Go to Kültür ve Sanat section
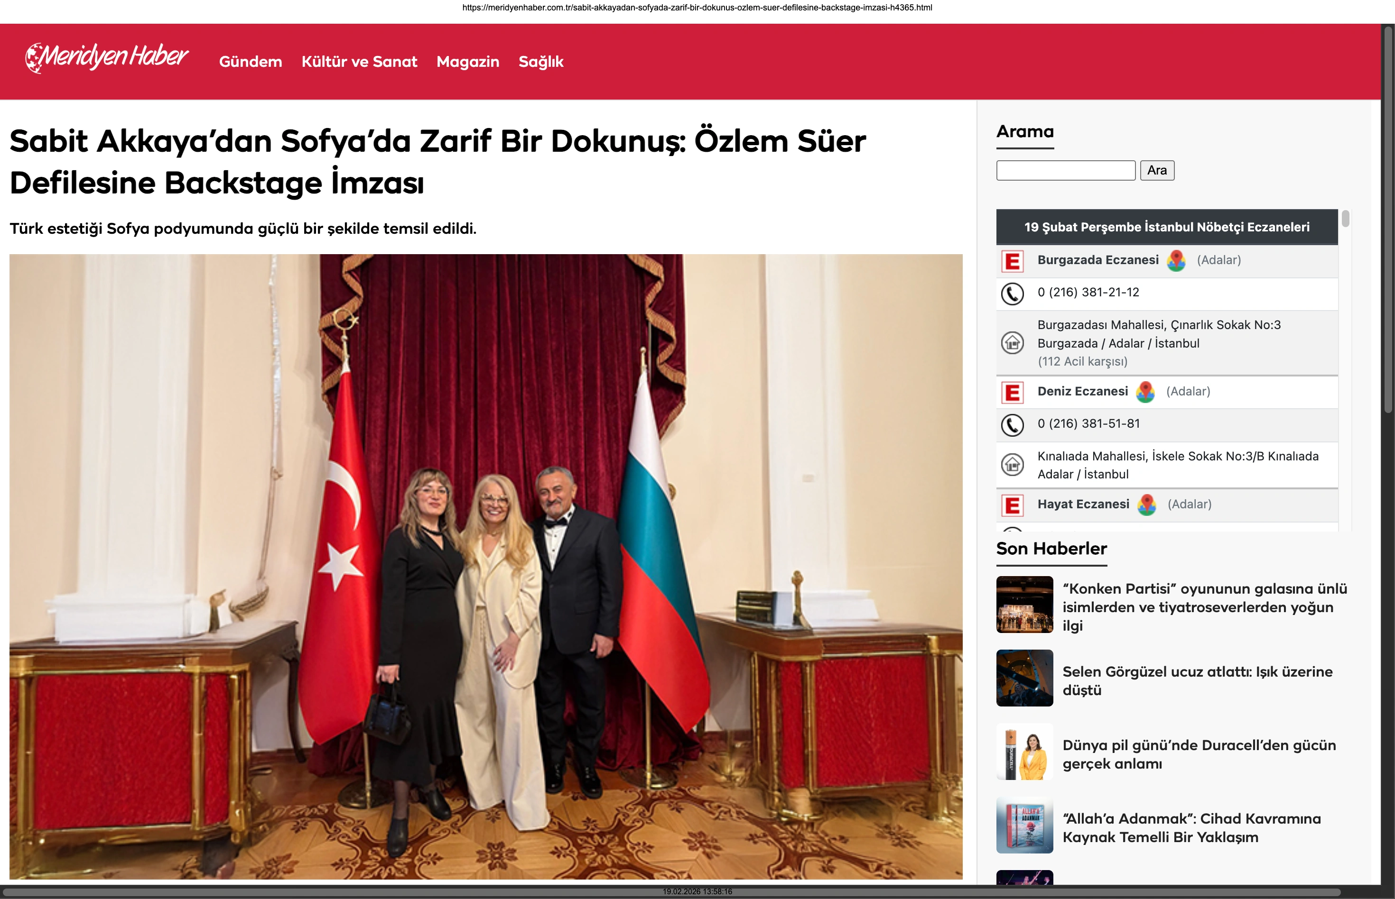The width and height of the screenshot is (1395, 899). click(359, 62)
